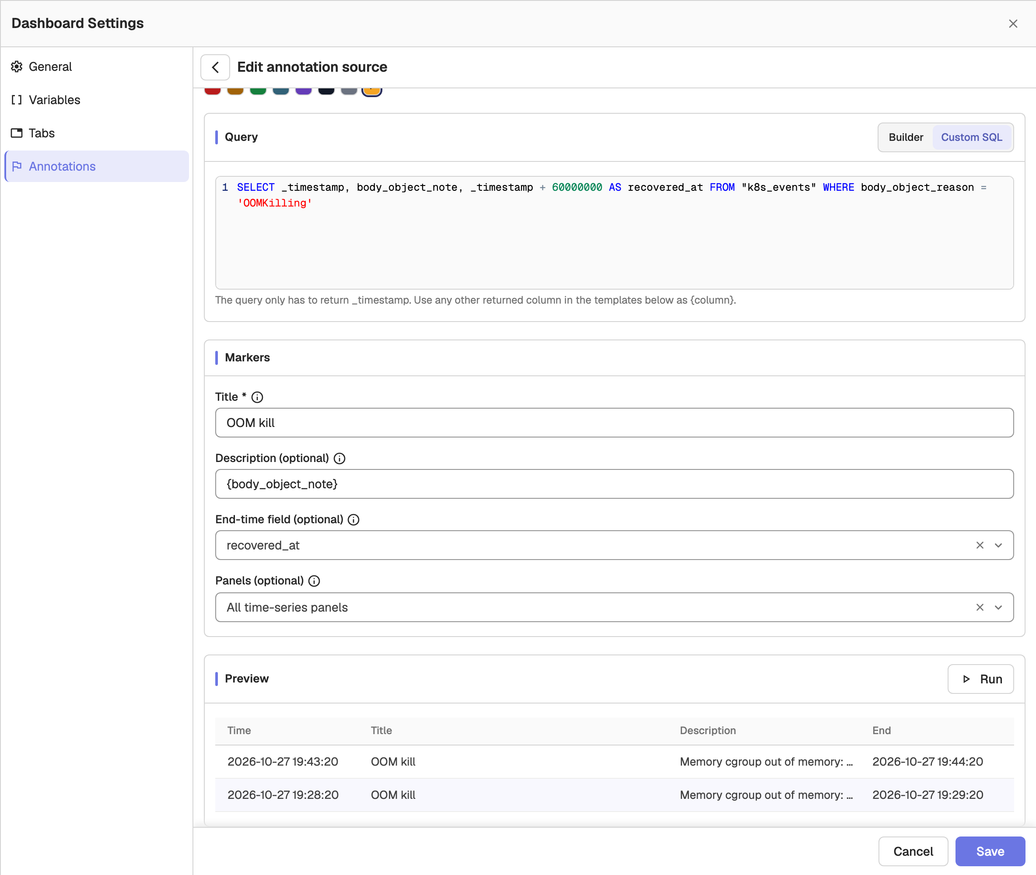Open the All time-series panels combo box
This screenshot has height=875, width=1036.
(614, 607)
